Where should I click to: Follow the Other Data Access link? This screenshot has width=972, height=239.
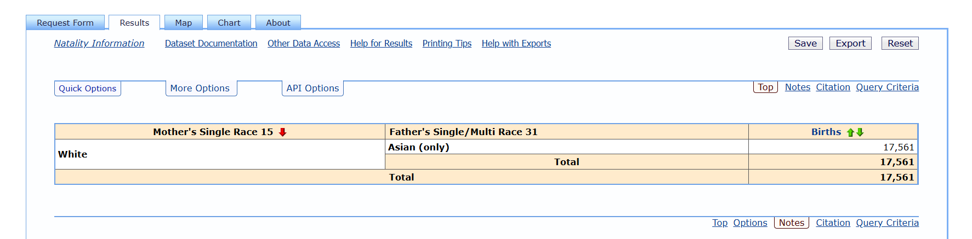pyautogui.click(x=304, y=43)
